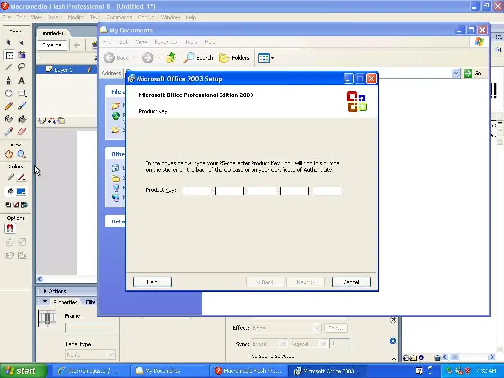Click the Swap Colors icon
Viewport: 504px width, 378px height.
[x=24, y=204]
